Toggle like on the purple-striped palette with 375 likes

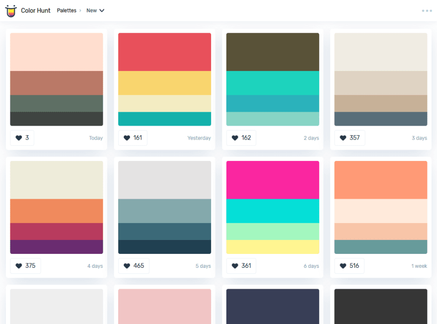[18, 265]
